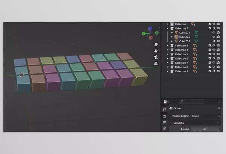Screen dimensions: 226x154
Task: Expand the top Collection row
Action: (x=168, y=24)
